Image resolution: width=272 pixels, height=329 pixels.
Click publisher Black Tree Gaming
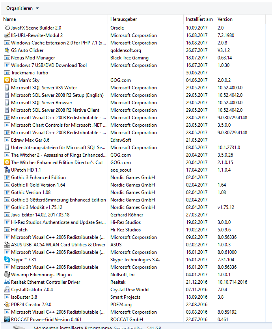129,58
